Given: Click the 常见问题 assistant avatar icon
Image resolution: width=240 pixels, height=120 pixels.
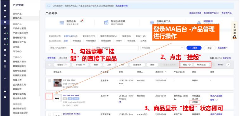Looking at the screenshot, I should (x=235, y=37).
